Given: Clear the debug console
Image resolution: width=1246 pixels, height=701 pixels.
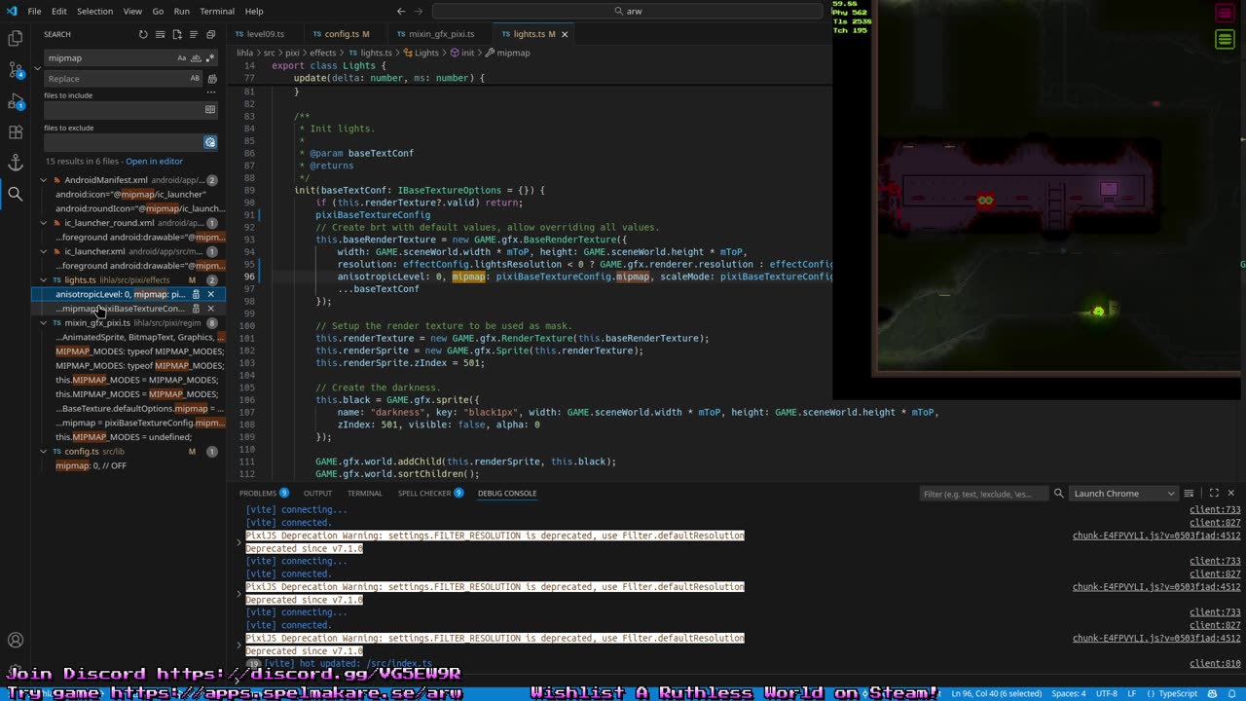Looking at the screenshot, I should [x=1189, y=494].
